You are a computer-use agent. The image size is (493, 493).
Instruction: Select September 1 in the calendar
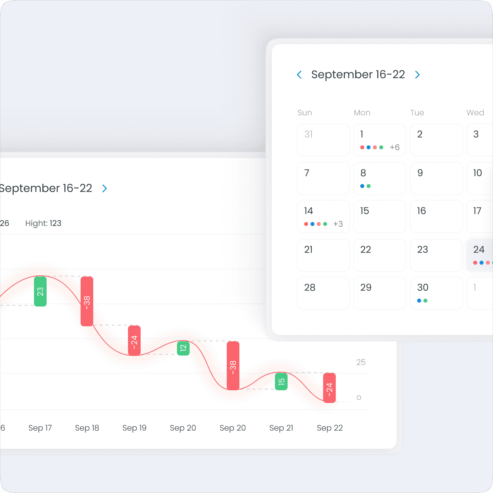[379, 139]
